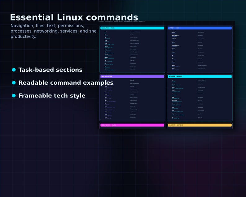Click the 'Permissions + Users' section header
Viewport: 246px width, 197px height.
pyautogui.click(x=132, y=125)
